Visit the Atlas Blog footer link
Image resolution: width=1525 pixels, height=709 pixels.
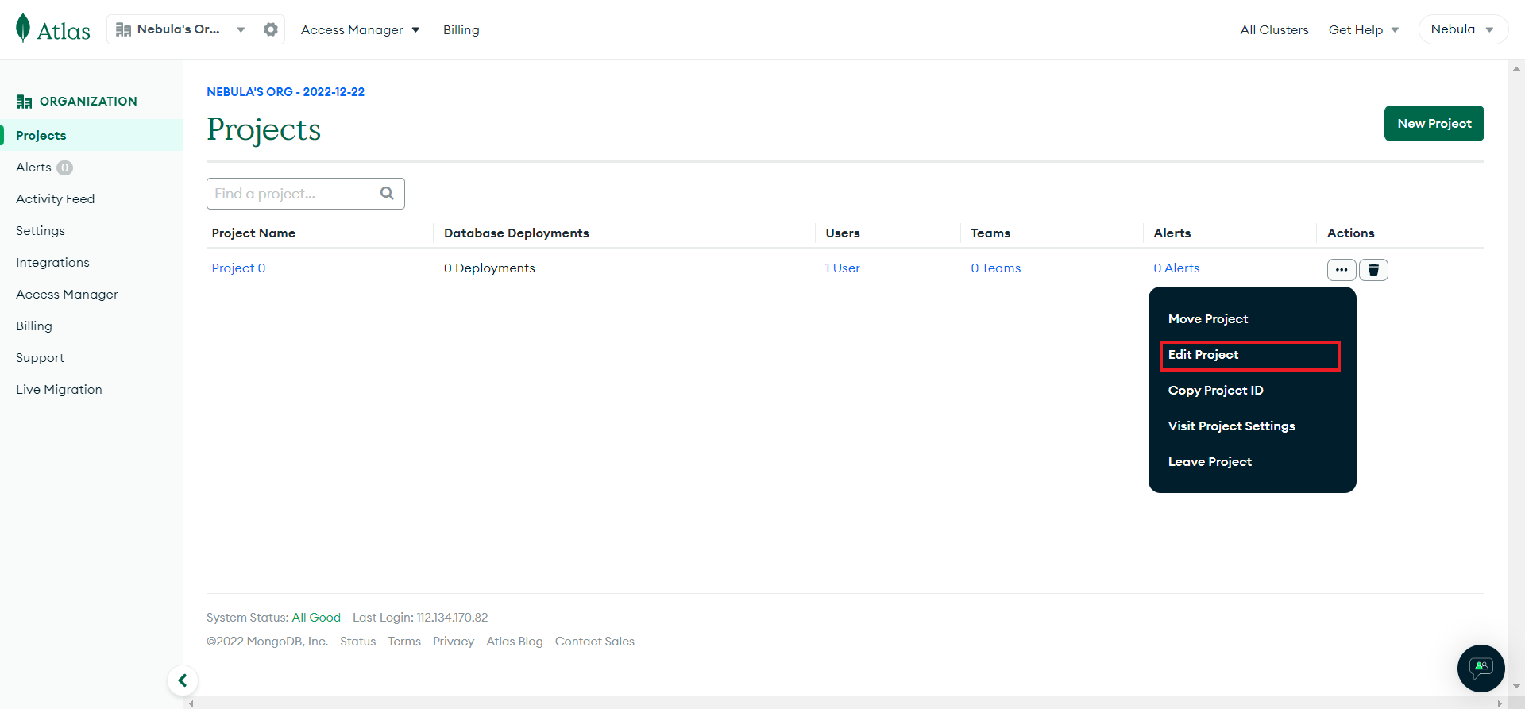coord(515,641)
